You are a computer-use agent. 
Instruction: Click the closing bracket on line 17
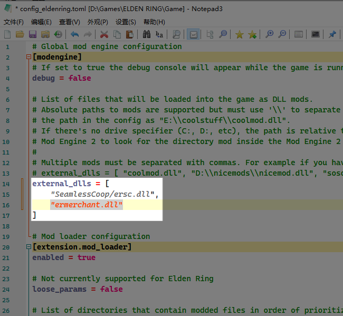coord(34,215)
